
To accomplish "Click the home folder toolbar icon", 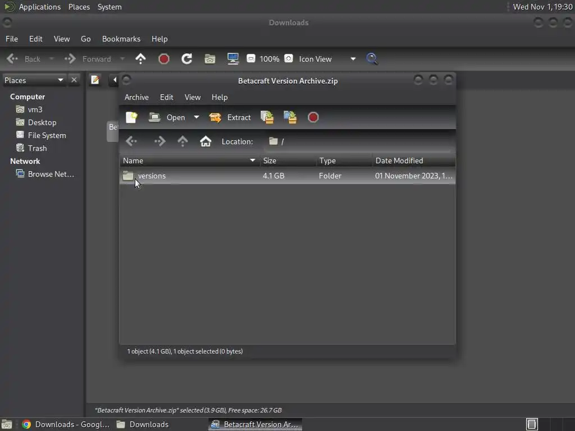I will 210,59.
